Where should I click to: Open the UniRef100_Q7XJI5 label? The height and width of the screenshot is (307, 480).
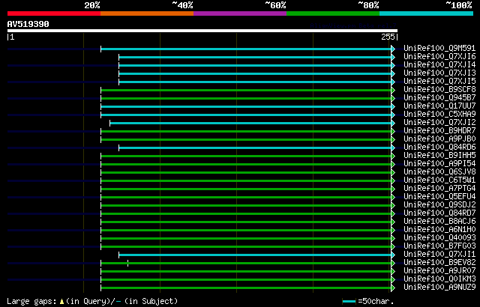pos(439,82)
